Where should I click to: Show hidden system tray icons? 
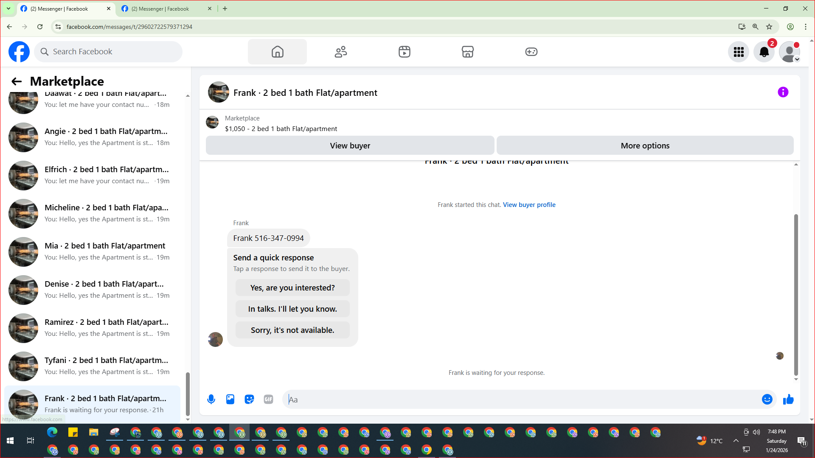pyautogui.click(x=736, y=441)
